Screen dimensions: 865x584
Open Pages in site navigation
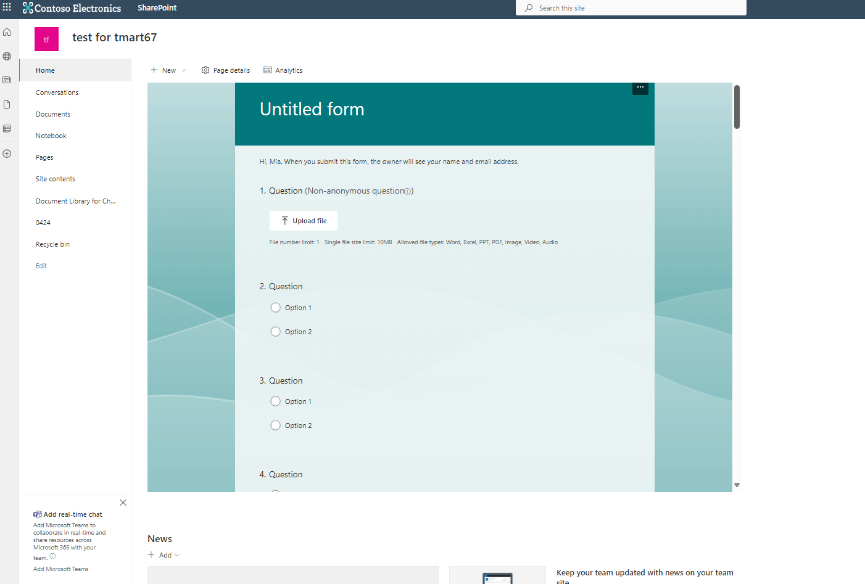click(x=44, y=157)
